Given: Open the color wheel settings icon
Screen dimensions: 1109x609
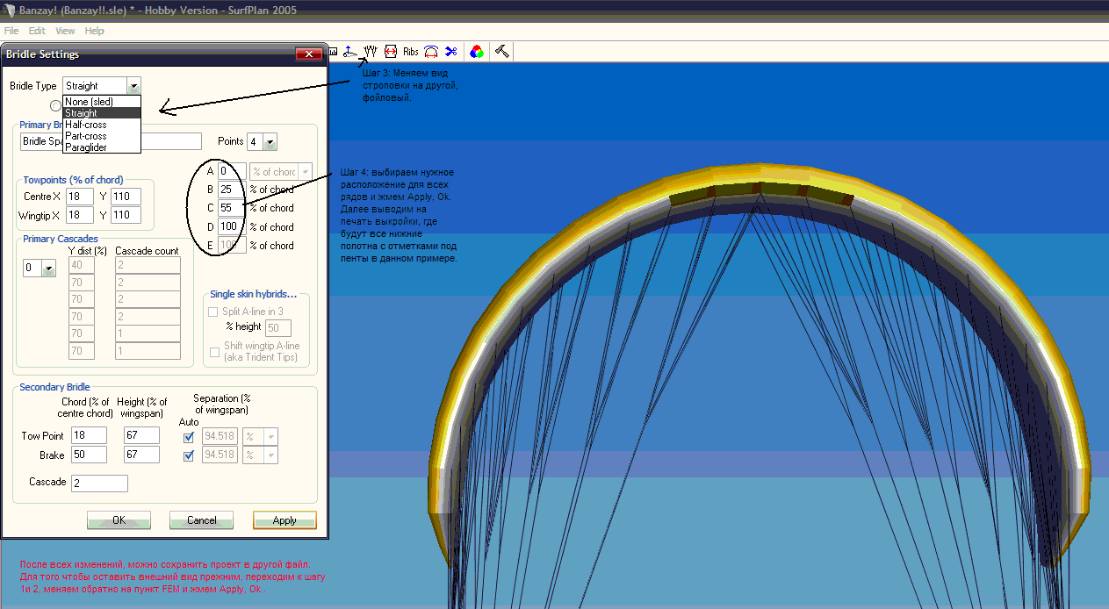Looking at the screenshot, I should coord(476,52).
